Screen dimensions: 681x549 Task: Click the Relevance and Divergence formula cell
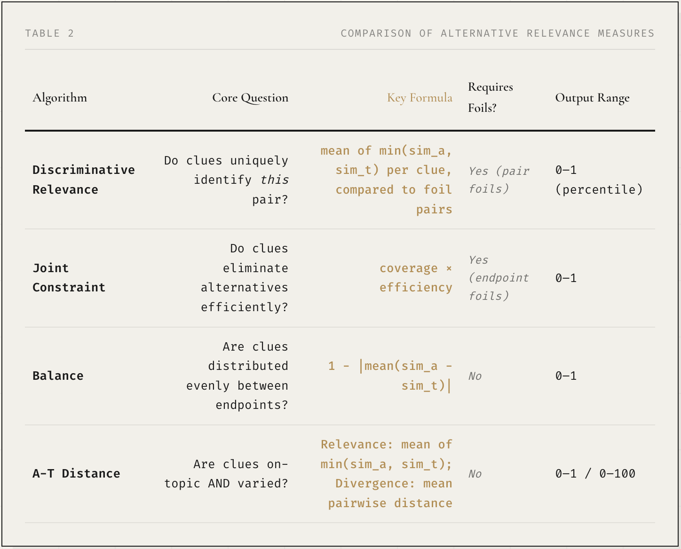tap(387, 473)
